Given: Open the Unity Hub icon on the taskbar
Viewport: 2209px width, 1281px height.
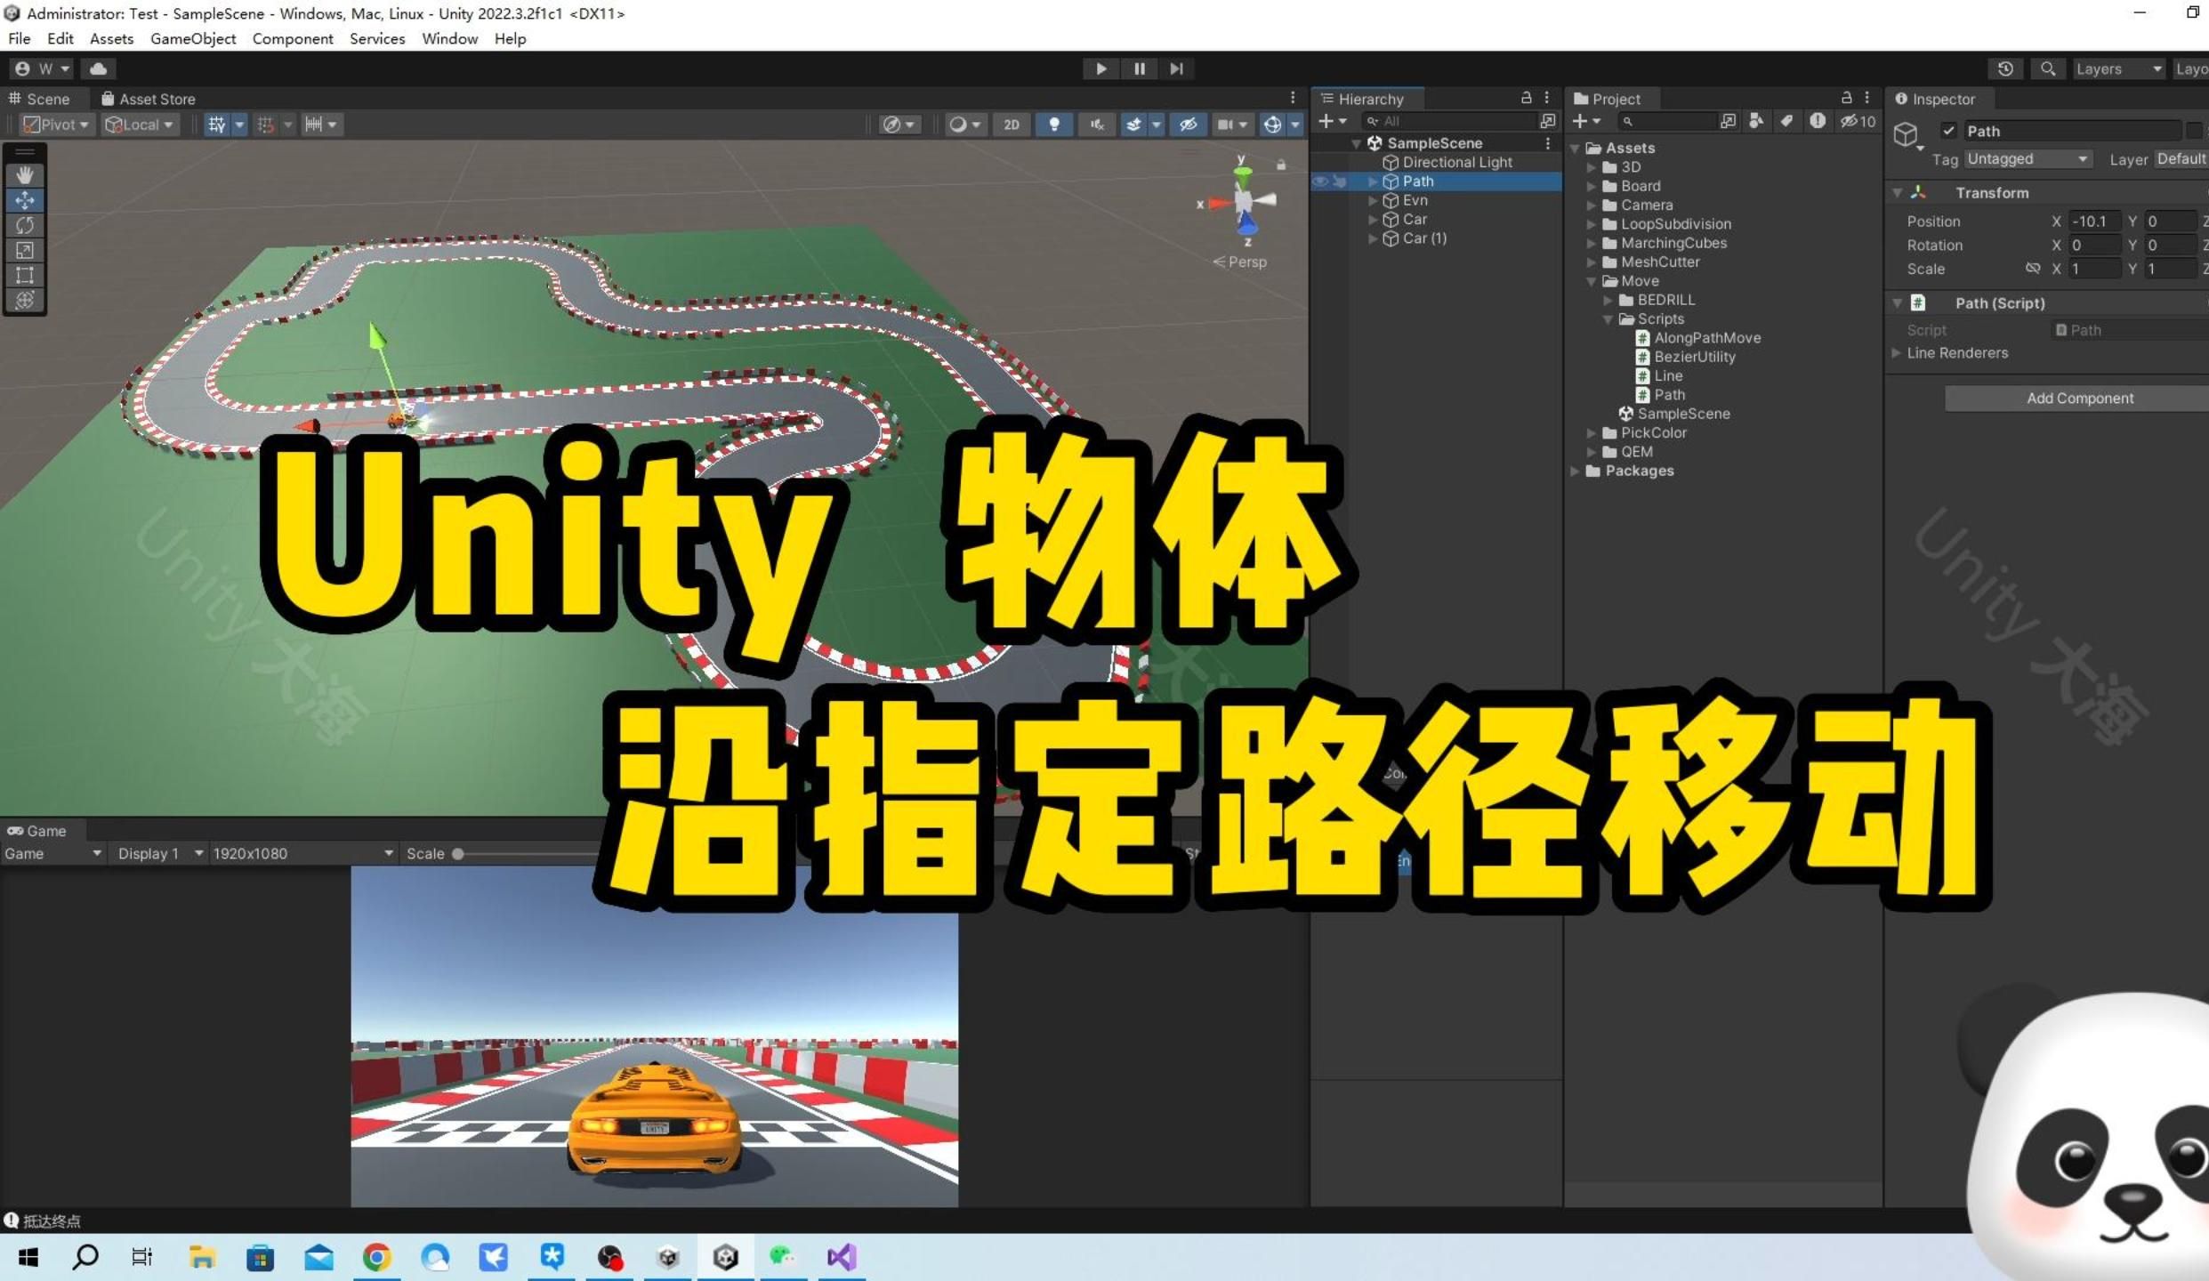Looking at the screenshot, I should tap(667, 1257).
